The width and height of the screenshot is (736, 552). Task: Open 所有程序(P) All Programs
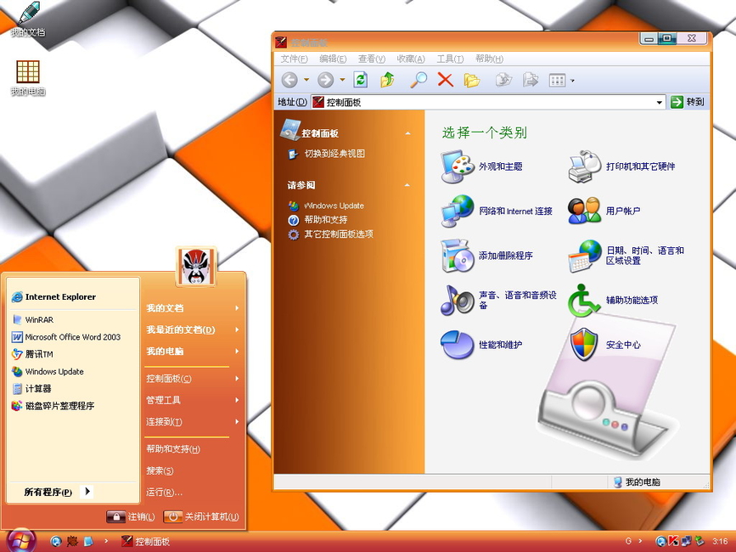click(x=57, y=492)
